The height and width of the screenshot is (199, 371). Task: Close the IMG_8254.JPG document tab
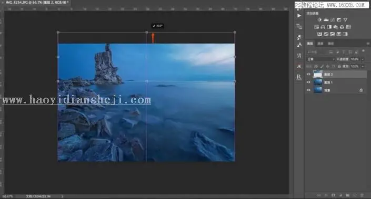tap(2, 2)
